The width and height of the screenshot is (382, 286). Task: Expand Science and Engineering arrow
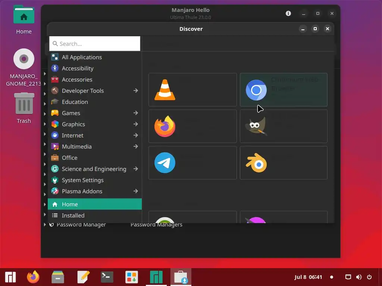click(x=136, y=169)
